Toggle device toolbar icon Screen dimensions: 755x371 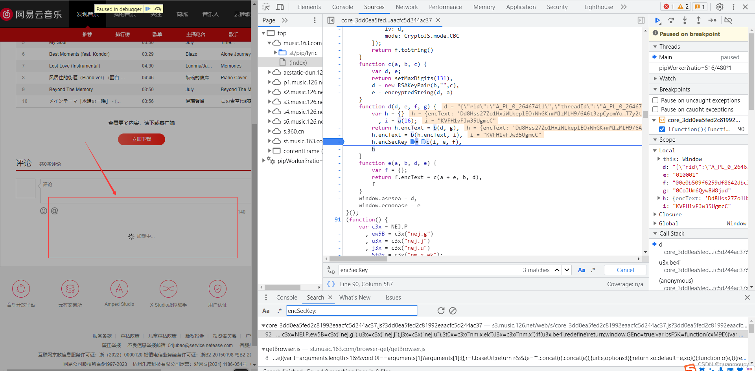pyautogui.click(x=280, y=7)
